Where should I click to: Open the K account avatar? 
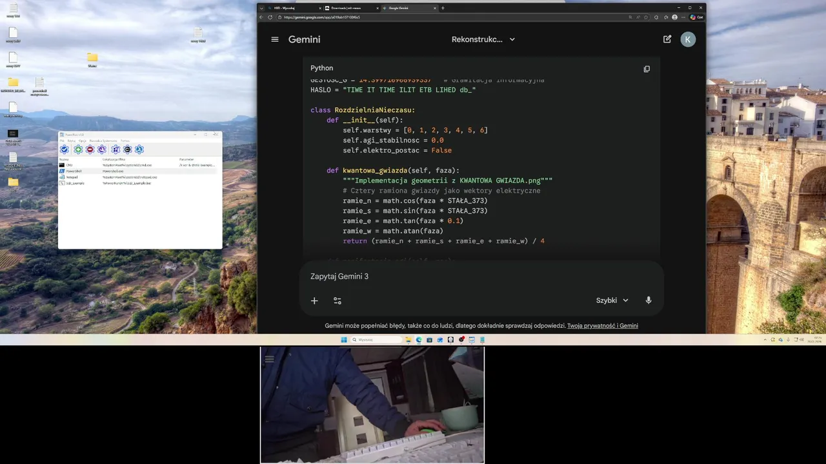click(688, 39)
